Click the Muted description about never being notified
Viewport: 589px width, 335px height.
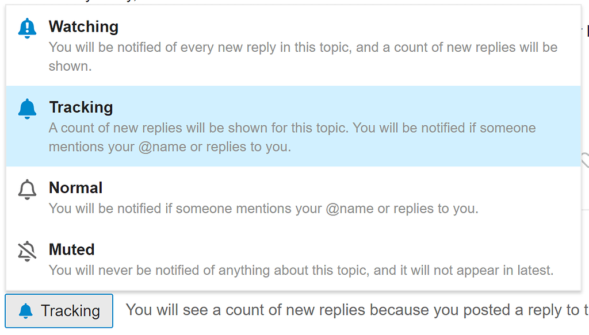[301, 269]
